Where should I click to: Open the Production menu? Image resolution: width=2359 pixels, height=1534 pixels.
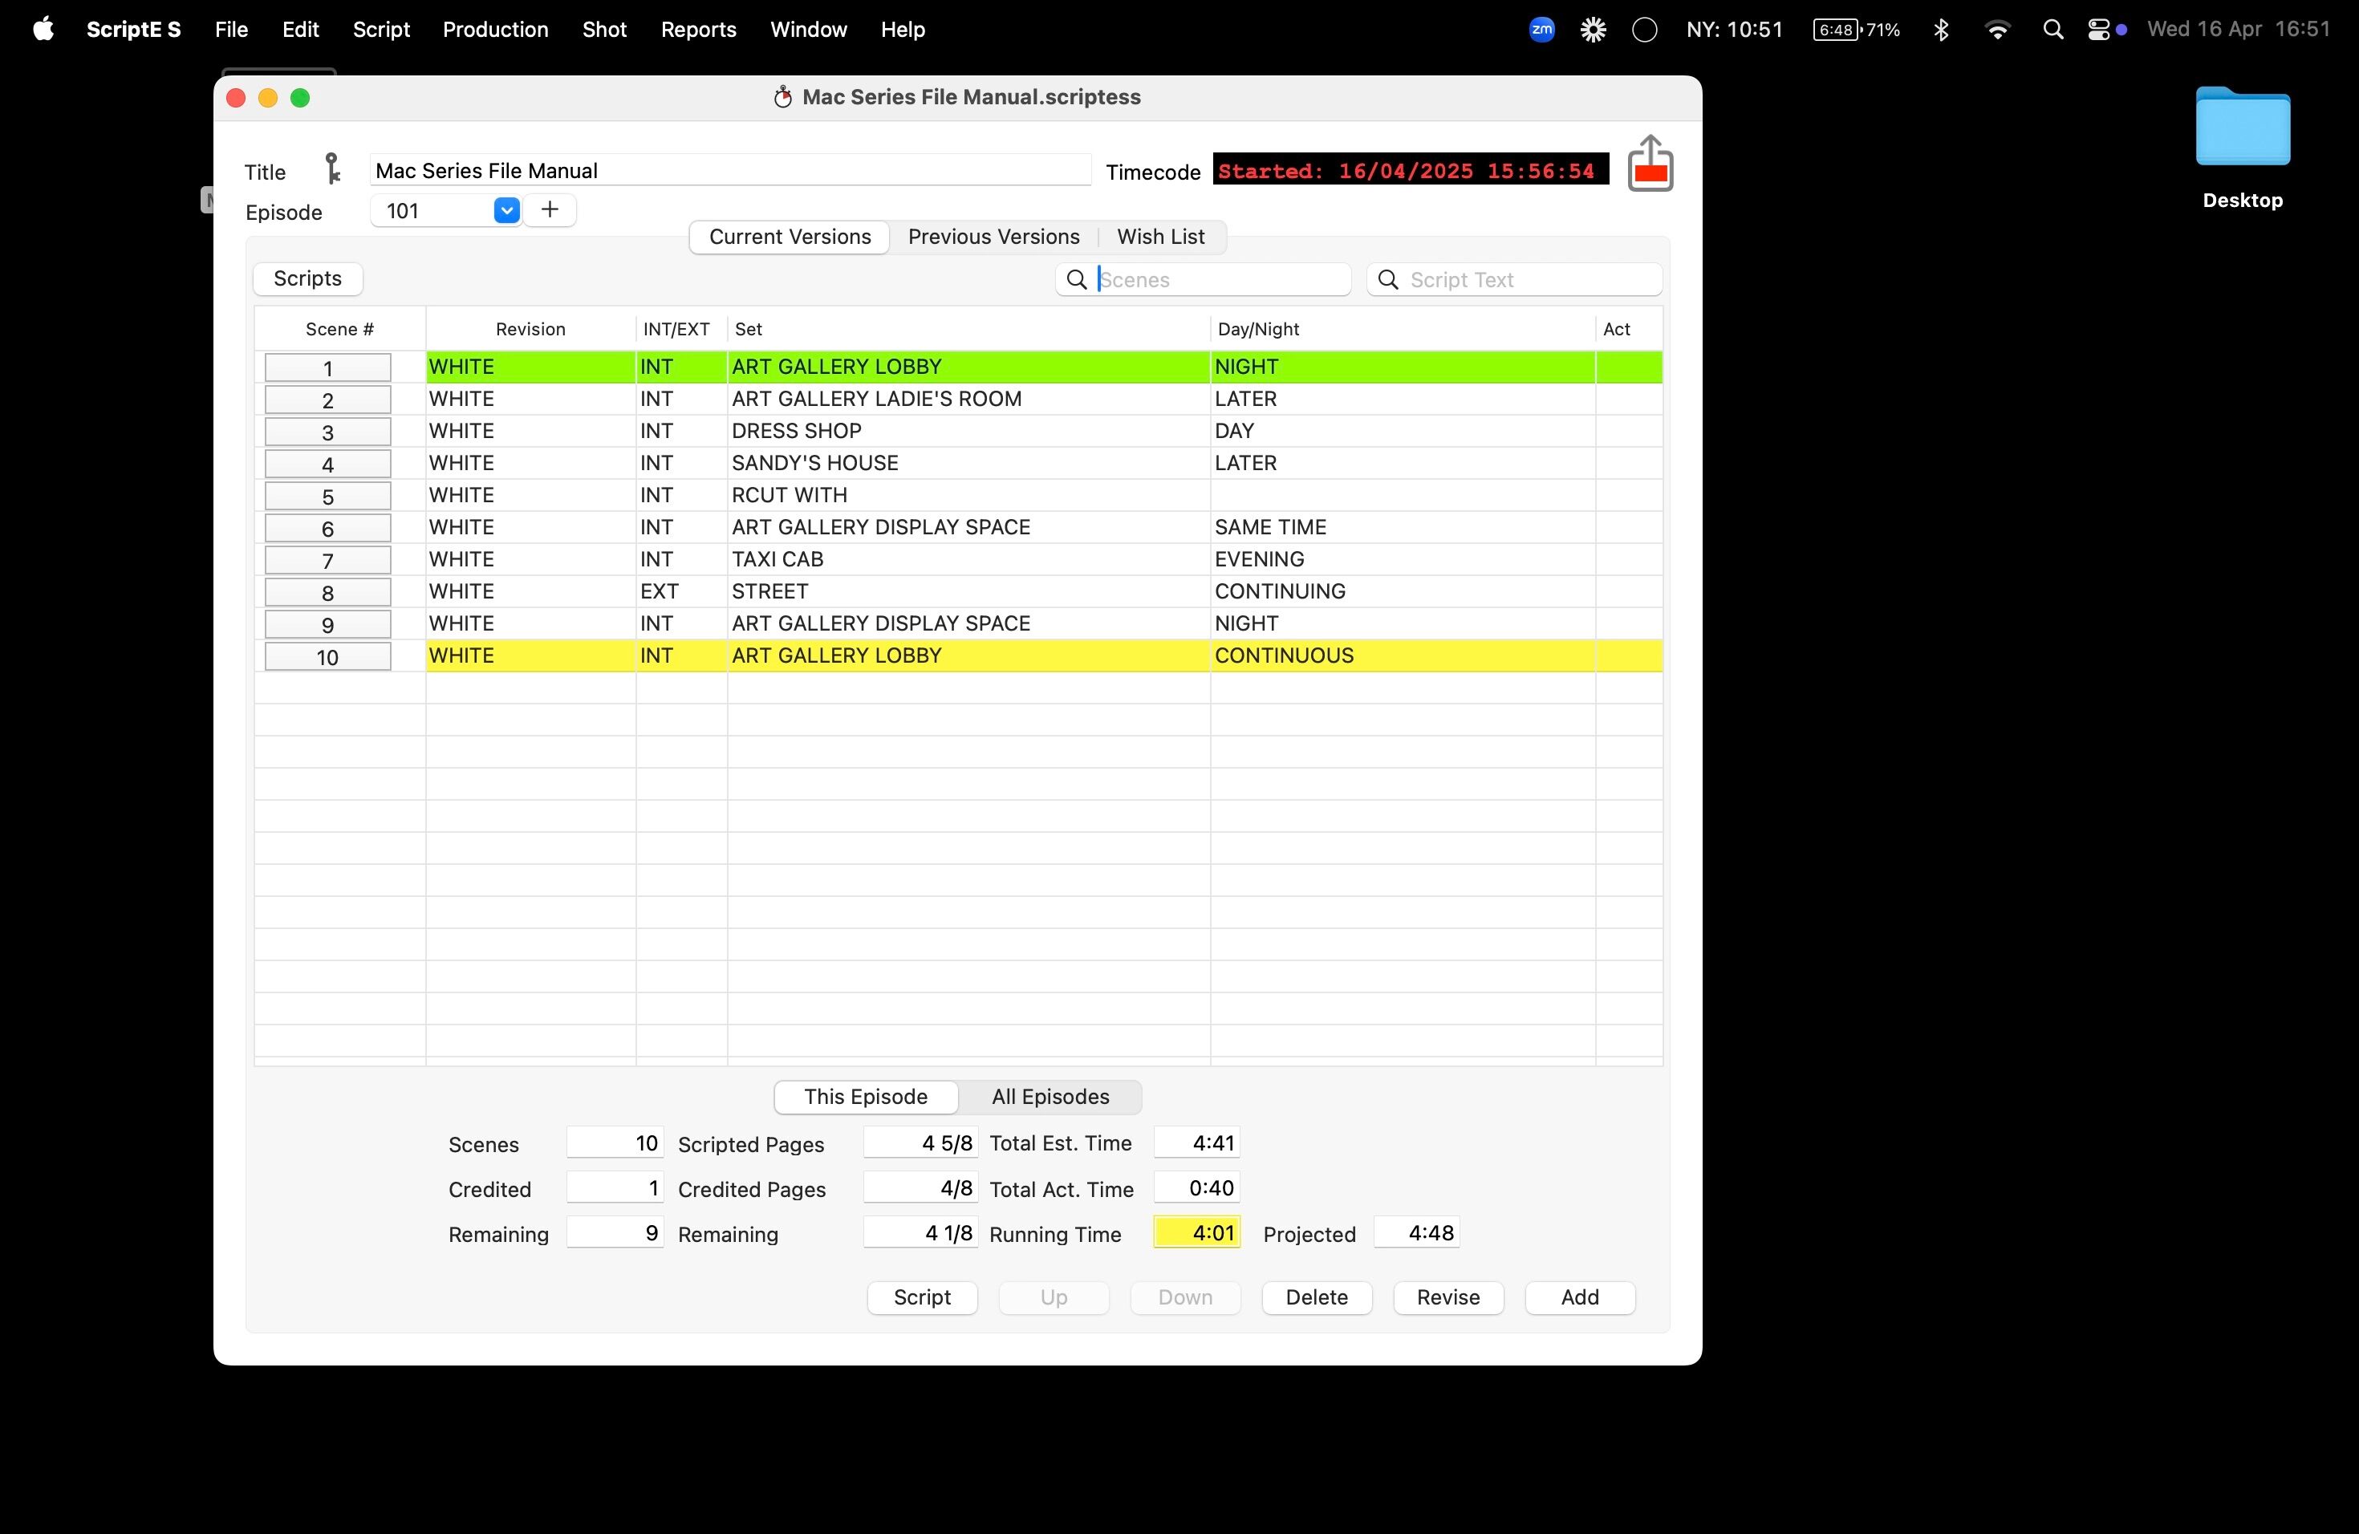pos(494,30)
